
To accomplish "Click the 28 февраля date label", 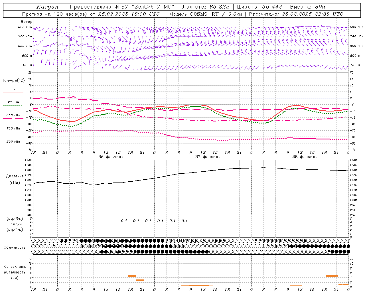I will [x=305, y=157].
